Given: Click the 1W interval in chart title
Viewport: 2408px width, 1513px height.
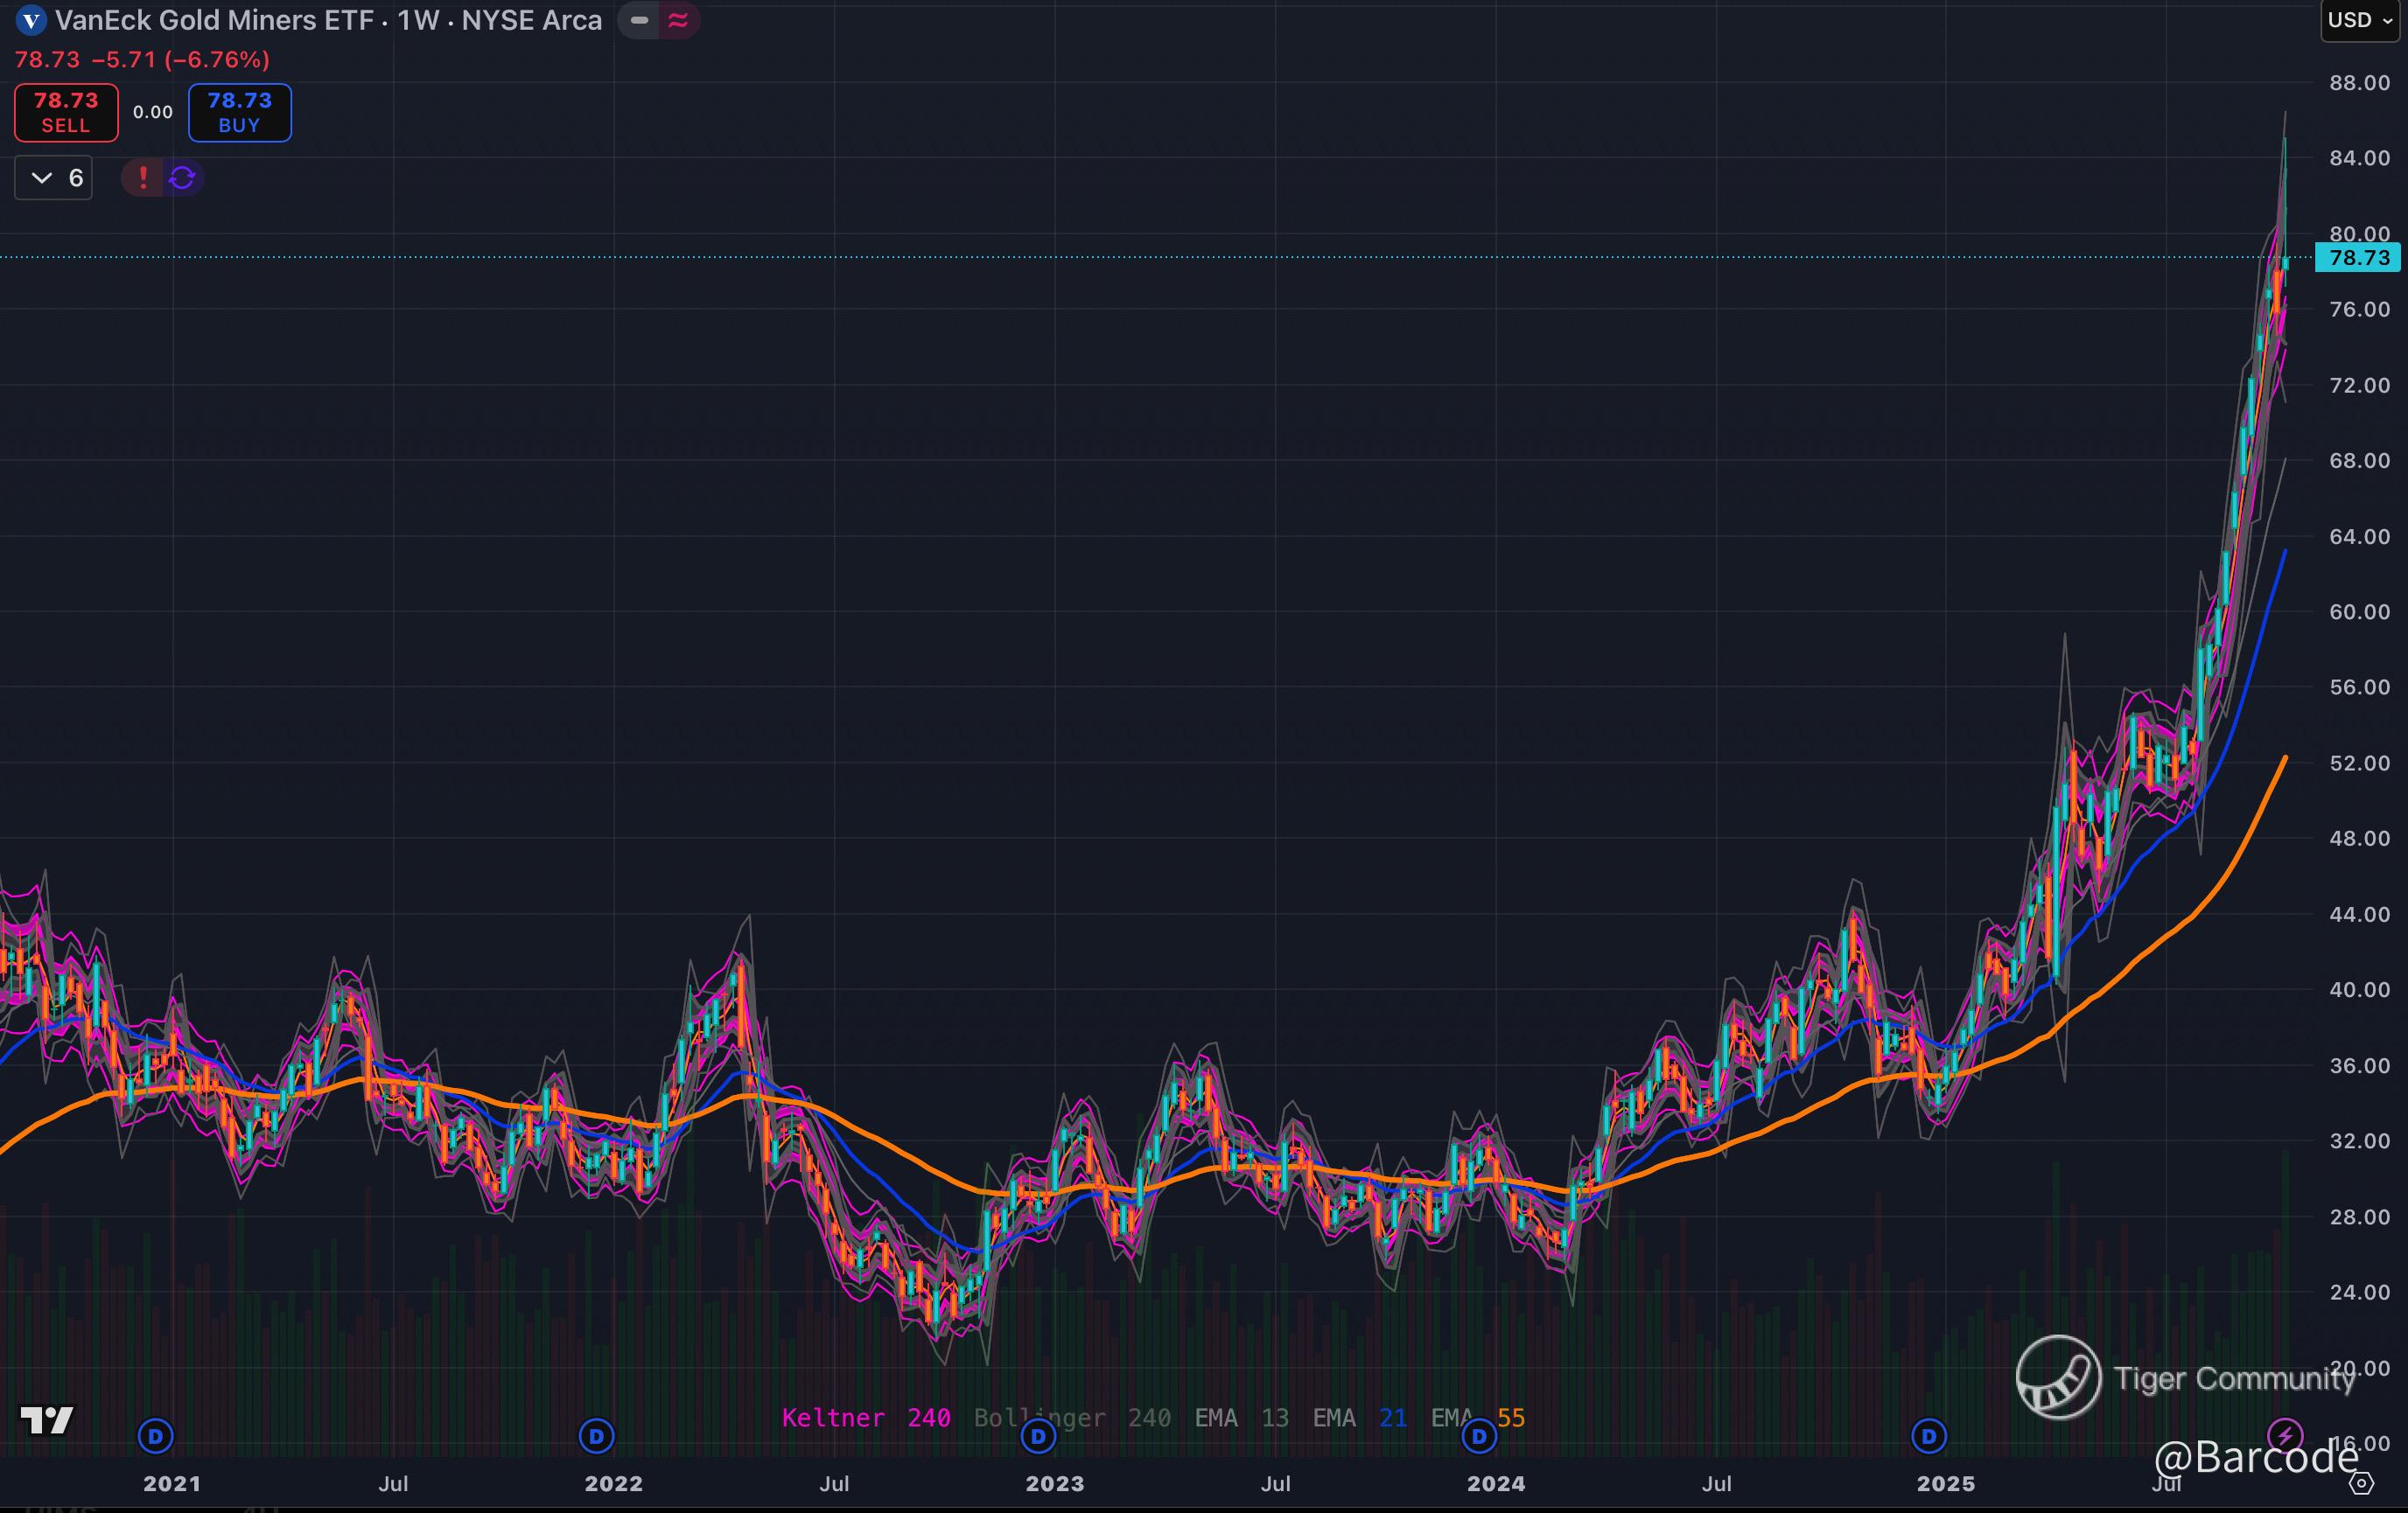Looking at the screenshot, I should point(418,20).
